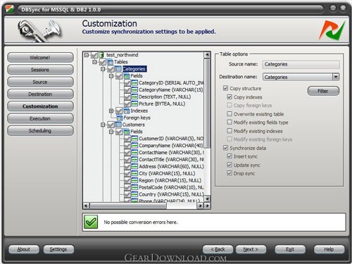Enable Modify existing indexes option

[230, 131]
